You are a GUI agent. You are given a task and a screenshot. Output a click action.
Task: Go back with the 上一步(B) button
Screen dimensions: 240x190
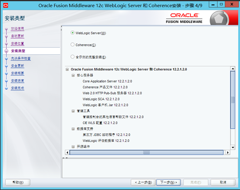pos(143,182)
